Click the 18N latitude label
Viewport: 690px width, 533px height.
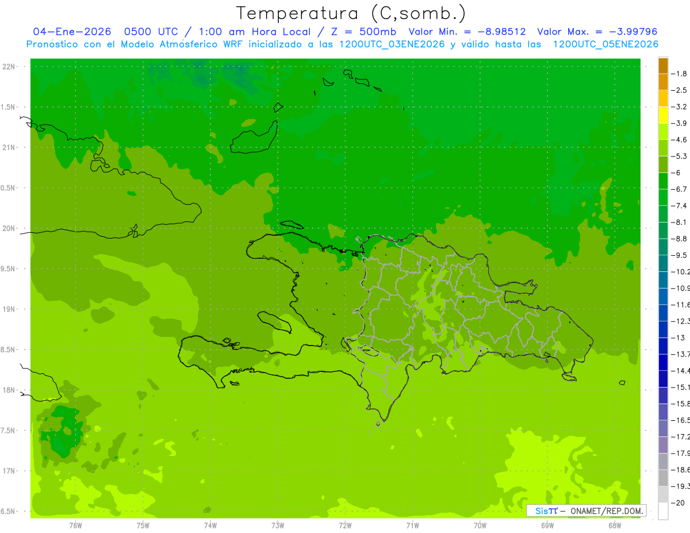[x=9, y=390]
